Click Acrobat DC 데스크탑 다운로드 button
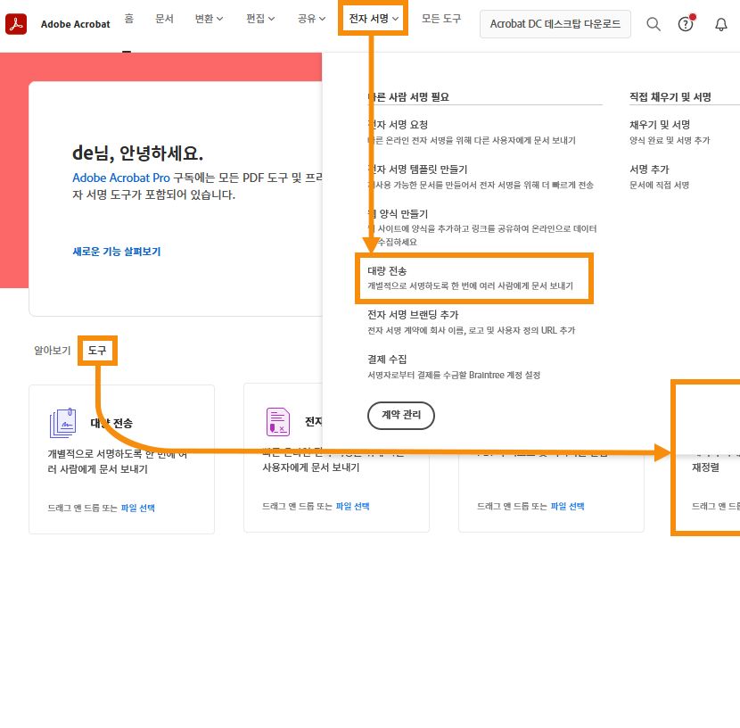 click(555, 23)
